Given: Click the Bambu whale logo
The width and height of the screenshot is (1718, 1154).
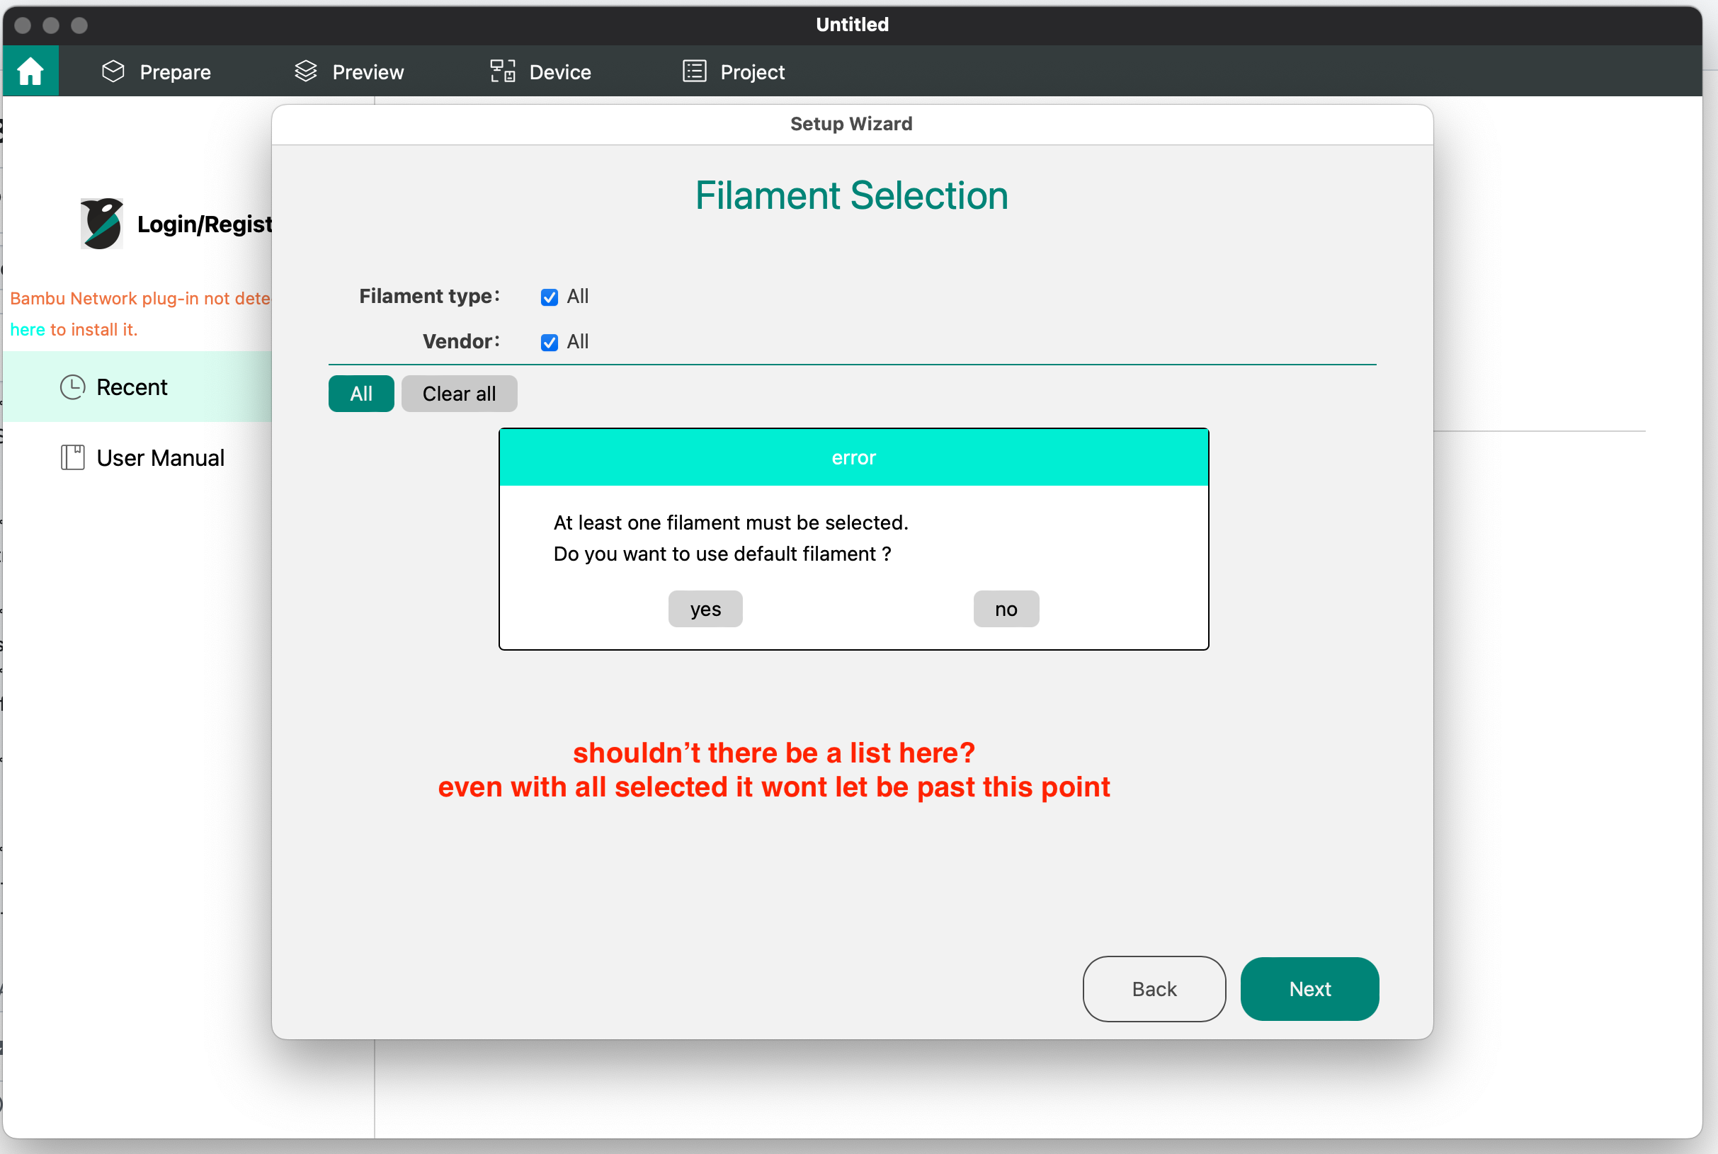Looking at the screenshot, I should click(x=101, y=223).
